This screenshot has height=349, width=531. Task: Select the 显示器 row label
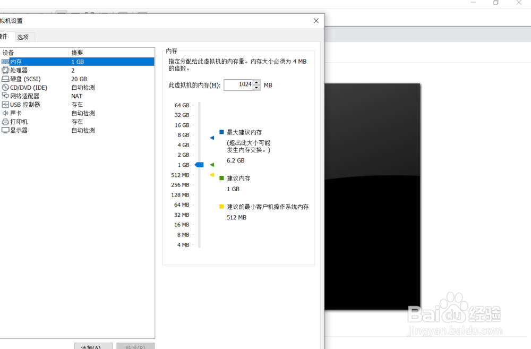point(19,130)
